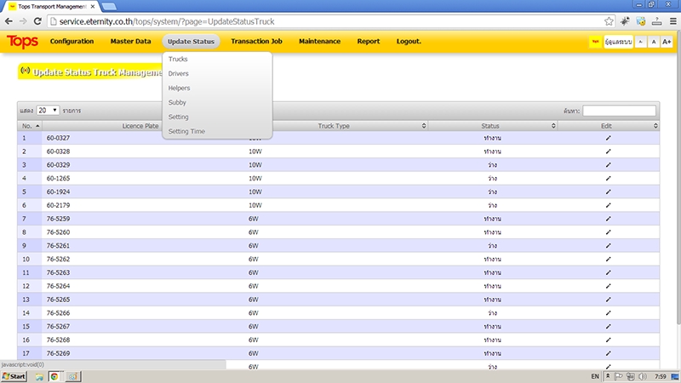Edit truck 60-1265 via pencil icon

tap(608, 179)
